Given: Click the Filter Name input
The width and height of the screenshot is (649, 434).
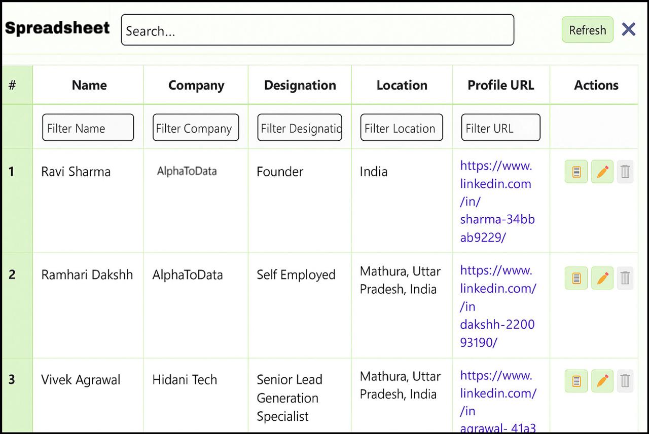Looking at the screenshot, I should click(x=88, y=128).
